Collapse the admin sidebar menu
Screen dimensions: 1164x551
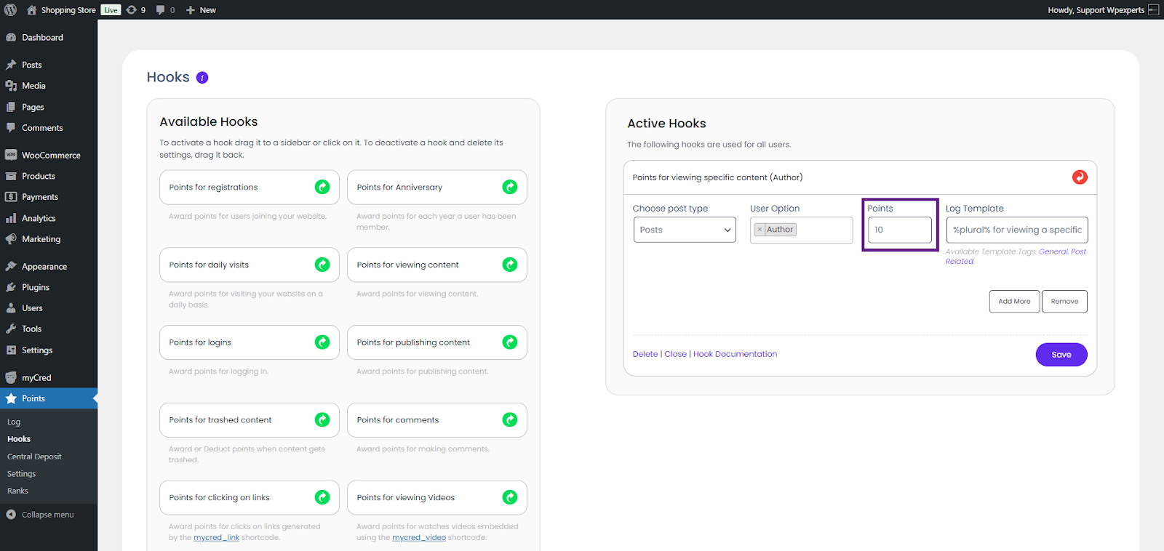tap(47, 515)
